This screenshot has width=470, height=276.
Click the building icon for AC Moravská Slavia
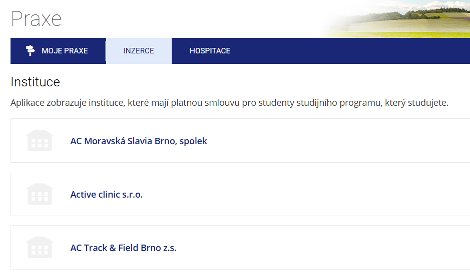click(40, 141)
